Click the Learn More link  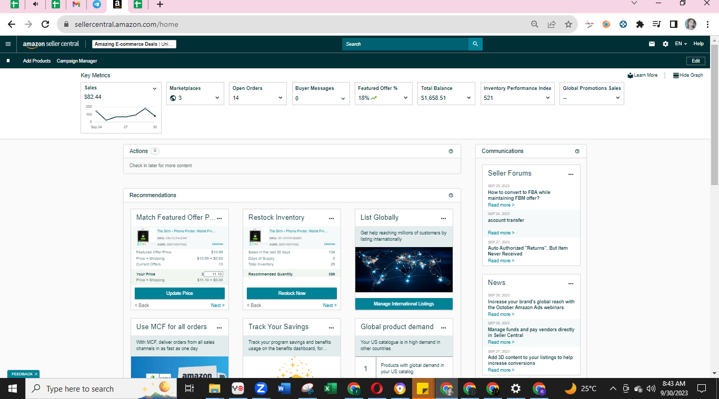click(643, 75)
